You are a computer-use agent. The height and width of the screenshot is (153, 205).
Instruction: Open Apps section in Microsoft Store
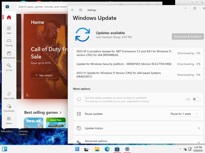coord(9,30)
